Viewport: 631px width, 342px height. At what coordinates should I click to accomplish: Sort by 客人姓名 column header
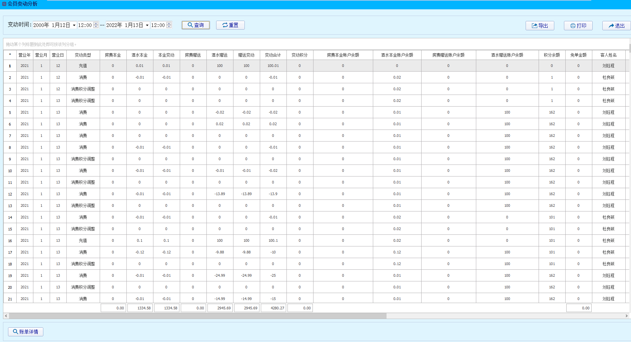(x=609, y=55)
